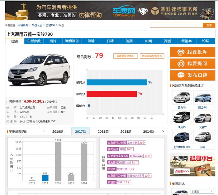The width and height of the screenshot is (218, 195).
Task: Go to 车型大全 breadcrumb link
Action: coord(37,25)
